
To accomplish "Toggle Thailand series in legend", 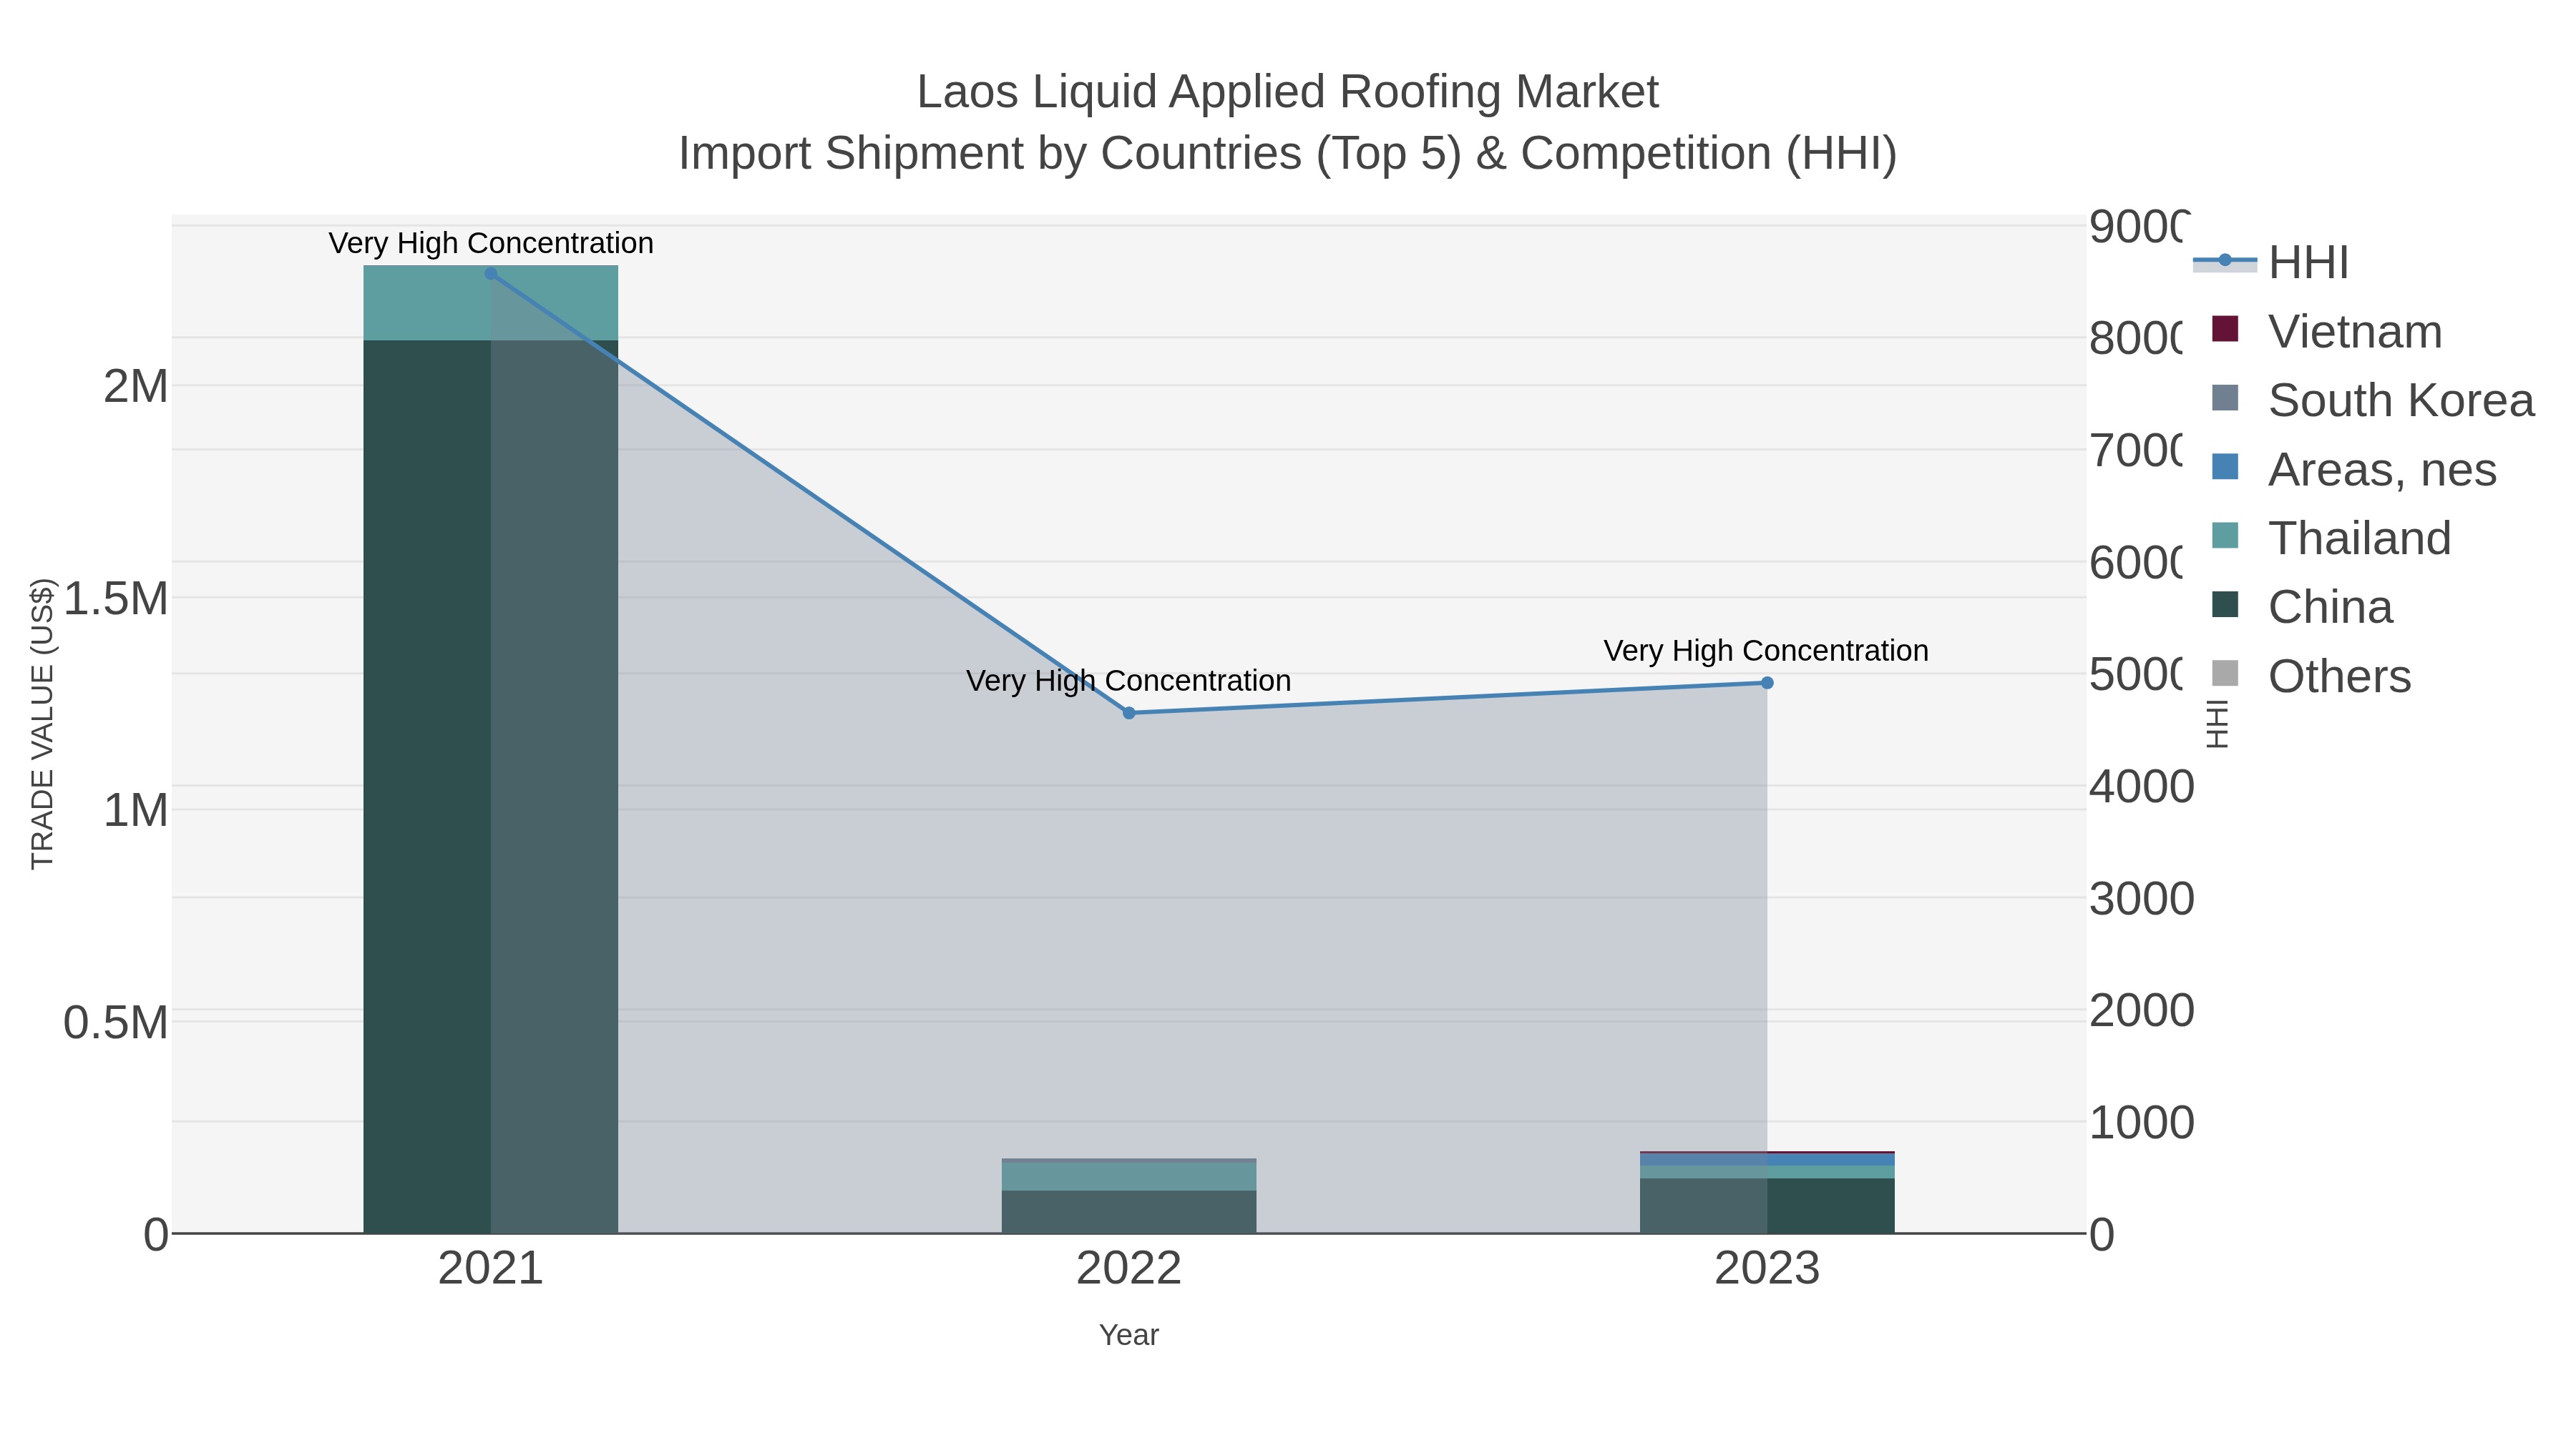I will 2330,538.
